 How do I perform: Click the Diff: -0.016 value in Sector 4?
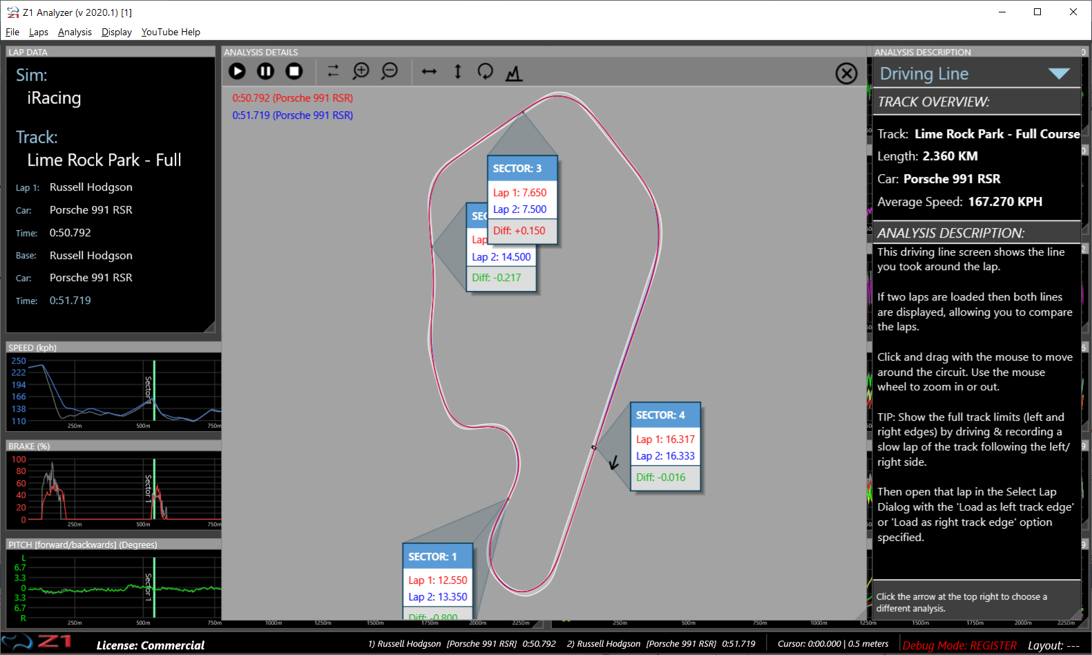[661, 477]
